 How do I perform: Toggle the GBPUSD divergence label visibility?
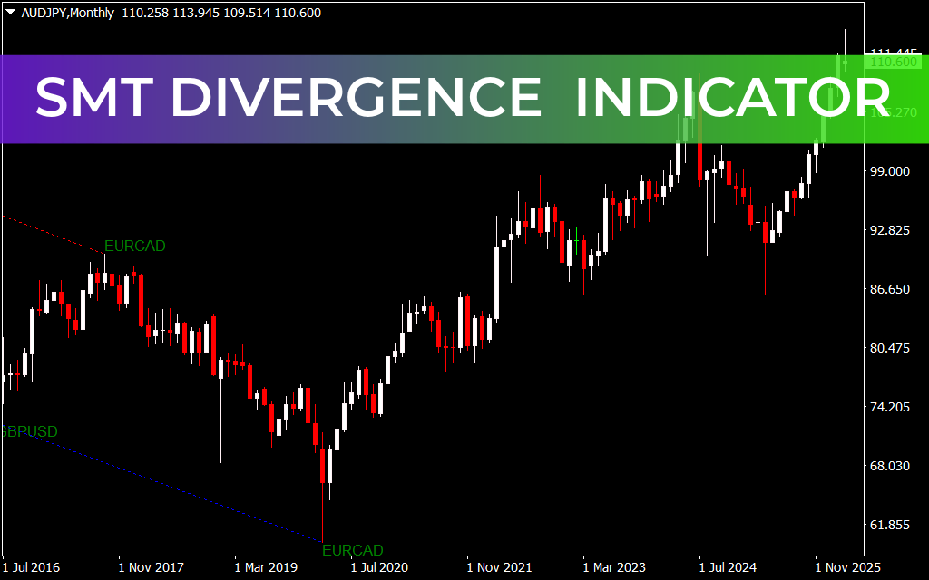click(x=29, y=431)
